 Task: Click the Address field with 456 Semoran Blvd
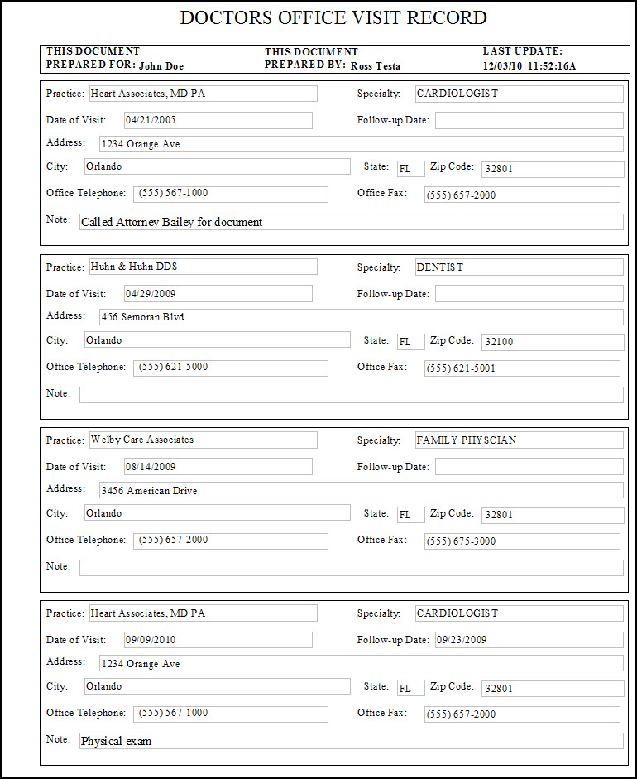click(x=362, y=317)
